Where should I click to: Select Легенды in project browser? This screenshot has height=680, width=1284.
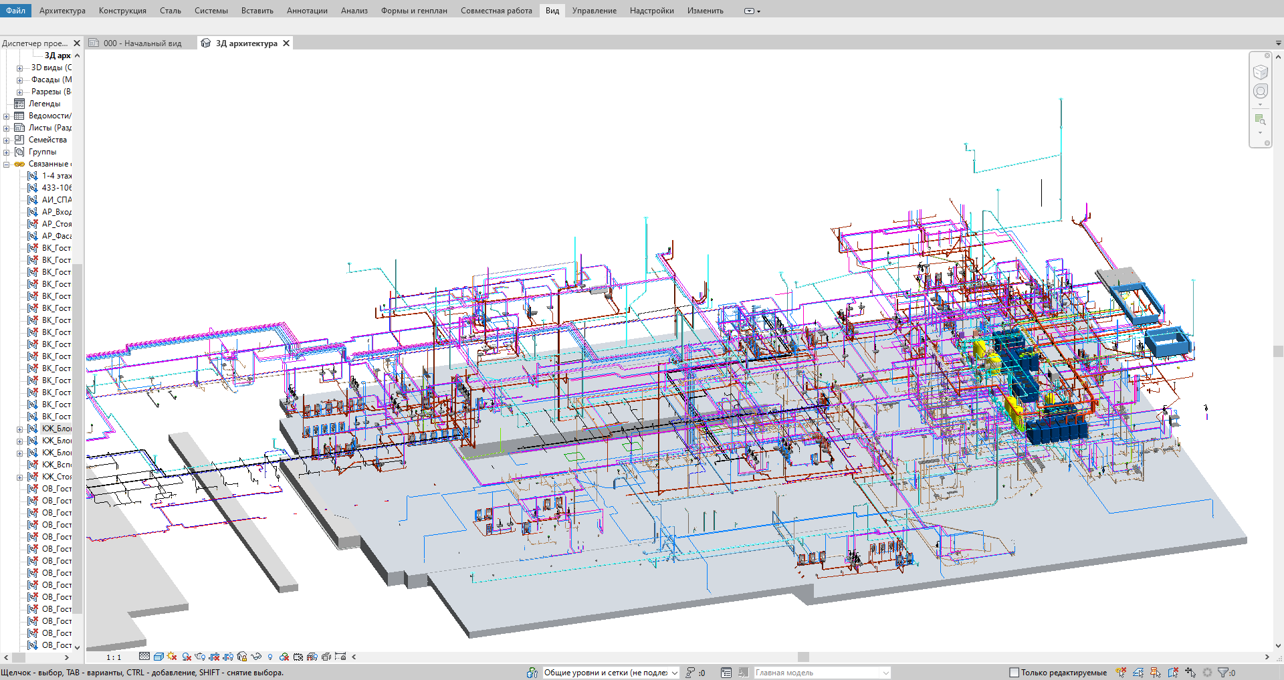tap(44, 104)
